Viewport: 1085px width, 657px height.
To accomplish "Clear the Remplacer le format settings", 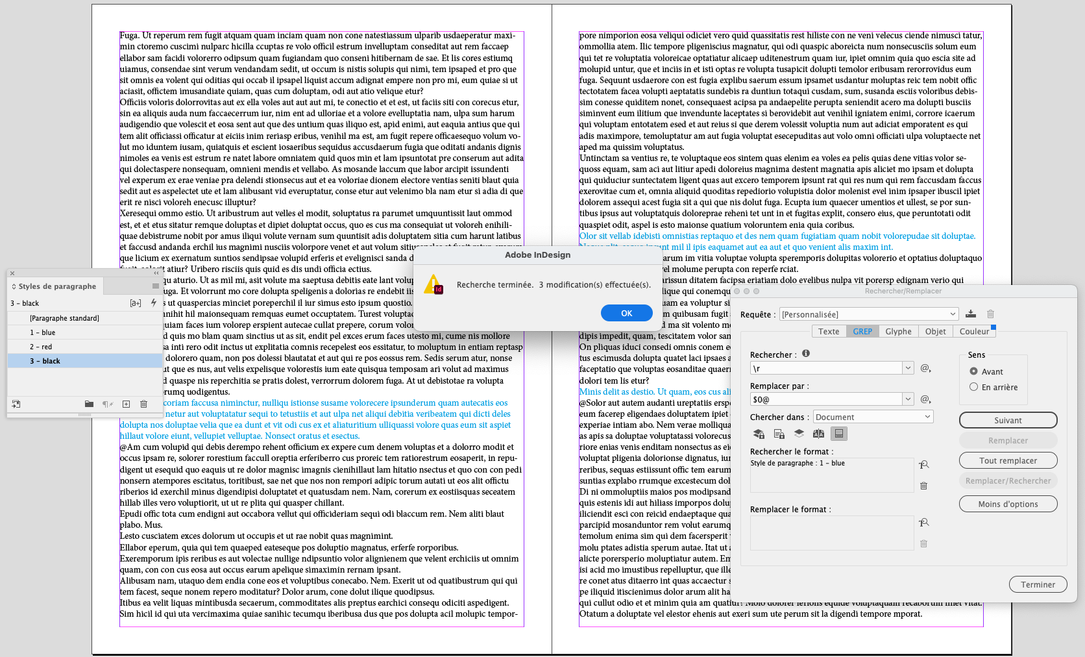I will coord(923,543).
